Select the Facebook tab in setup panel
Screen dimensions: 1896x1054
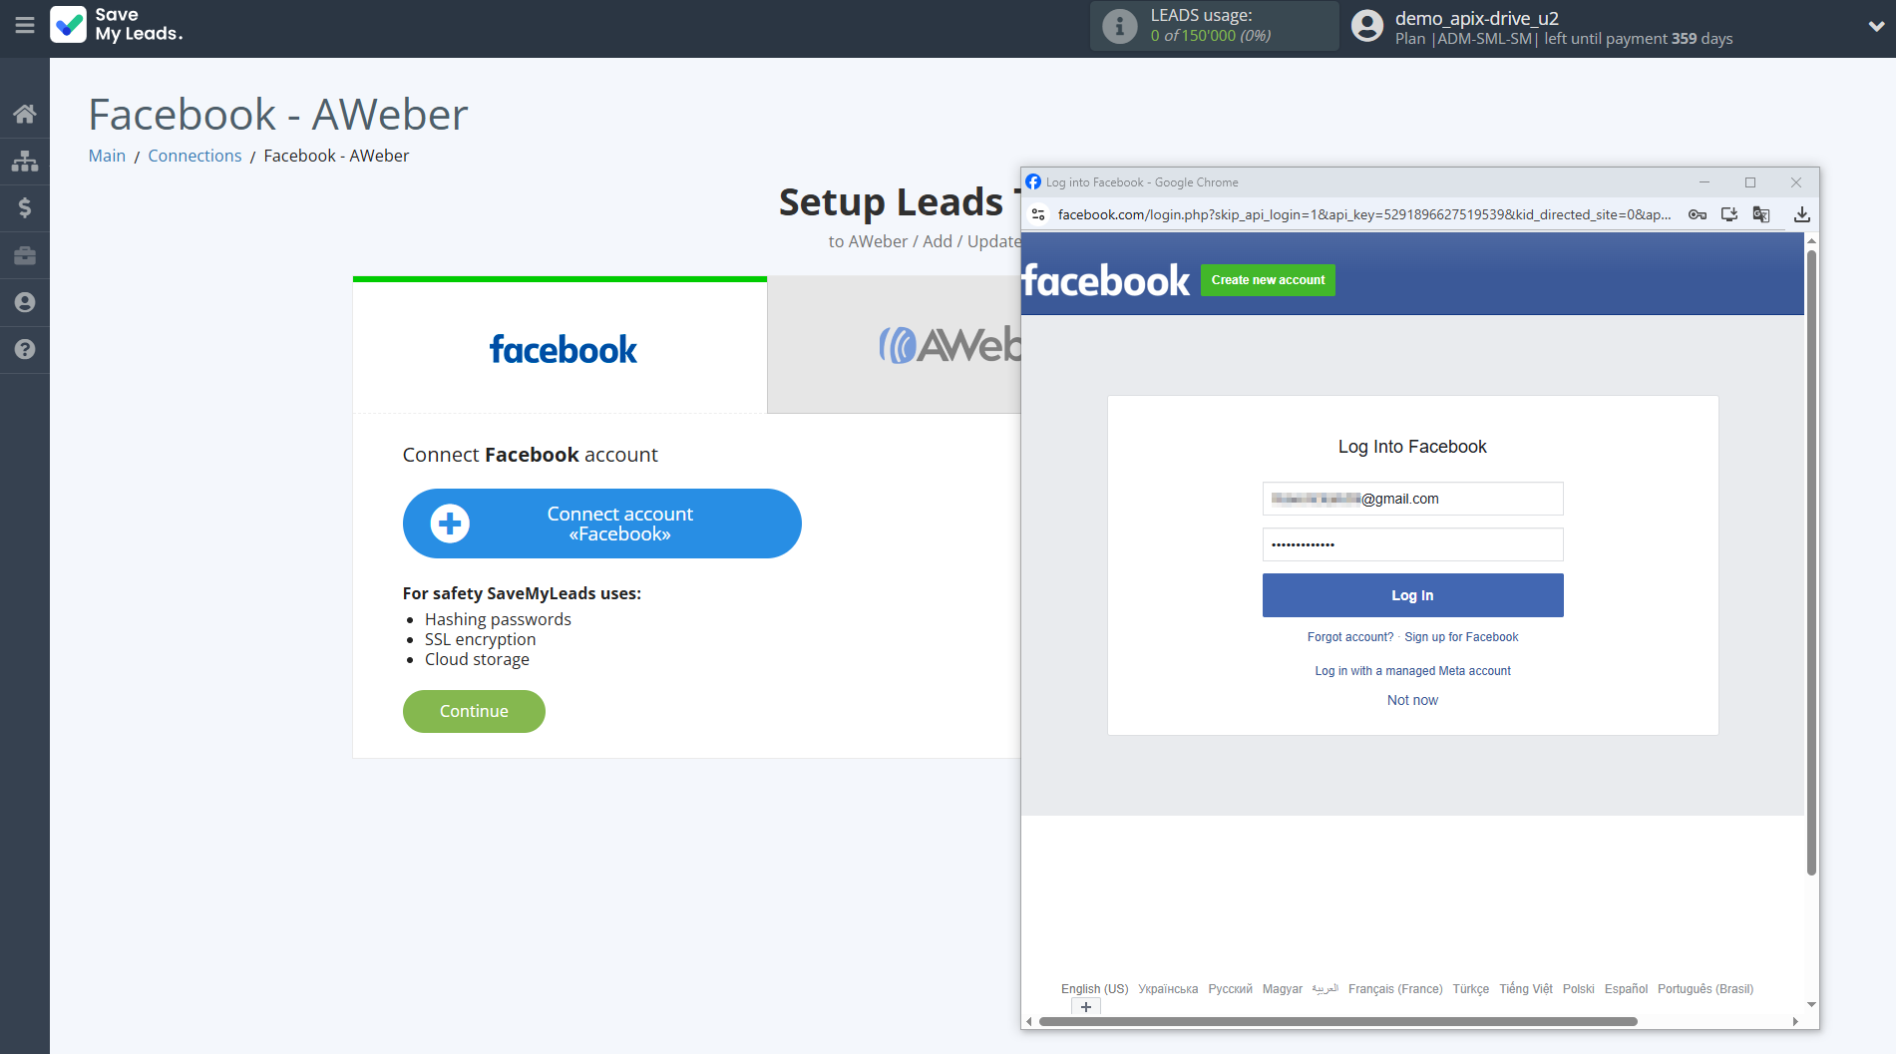point(561,348)
